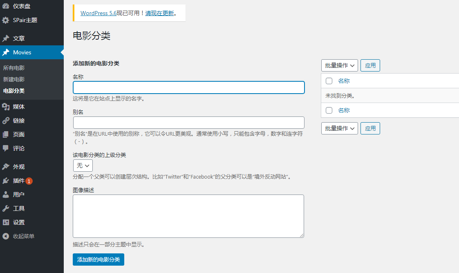The height and width of the screenshot is (273, 459).
Task: Focus the 别名 slug input field
Action: click(x=188, y=123)
